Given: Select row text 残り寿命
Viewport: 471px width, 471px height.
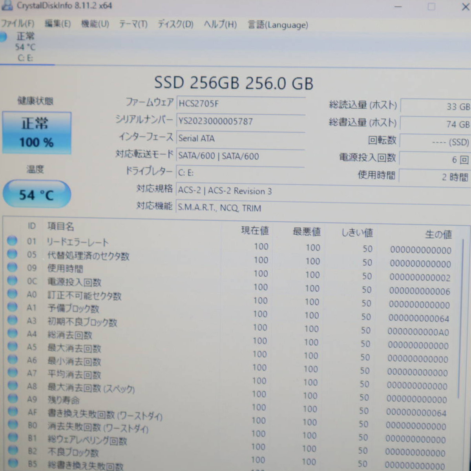Looking at the screenshot, I should pyautogui.click(x=64, y=400).
